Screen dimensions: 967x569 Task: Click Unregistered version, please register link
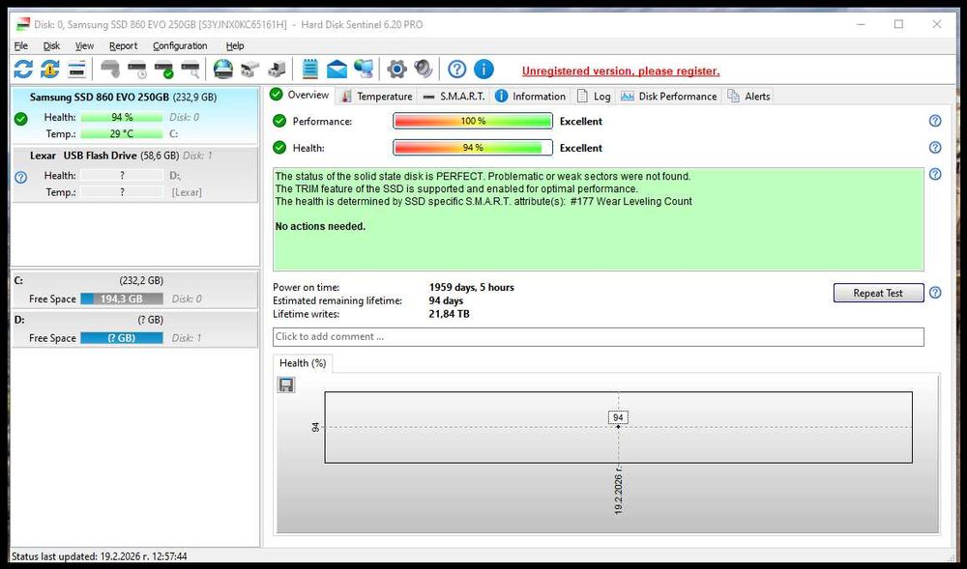(x=621, y=71)
